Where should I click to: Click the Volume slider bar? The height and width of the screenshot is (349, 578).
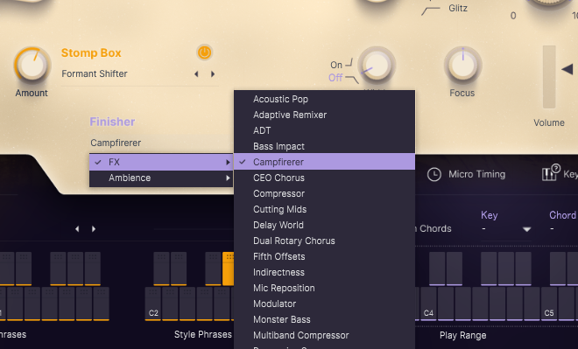click(x=549, y=77)
